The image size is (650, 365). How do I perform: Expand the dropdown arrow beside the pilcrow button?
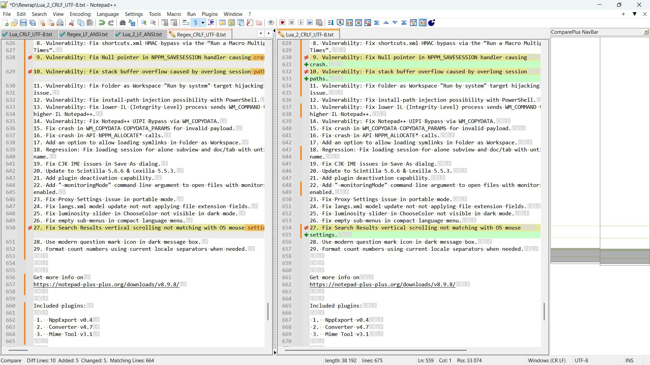tap(203, 23)
